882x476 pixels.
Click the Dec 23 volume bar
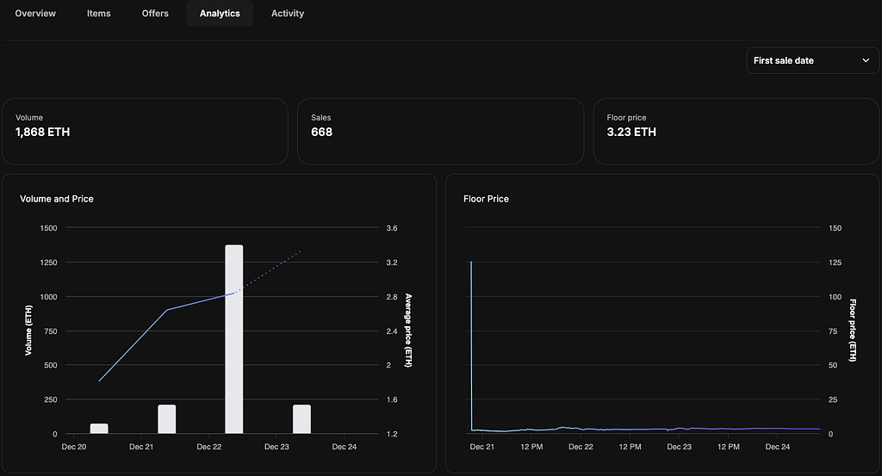301,419
